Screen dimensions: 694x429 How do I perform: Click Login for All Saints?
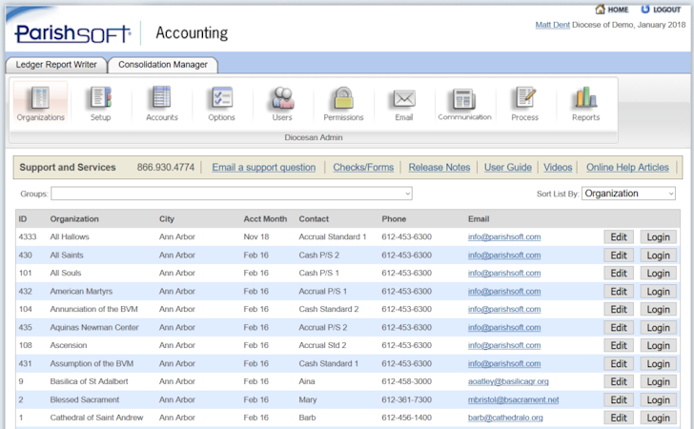coord(658,255)
